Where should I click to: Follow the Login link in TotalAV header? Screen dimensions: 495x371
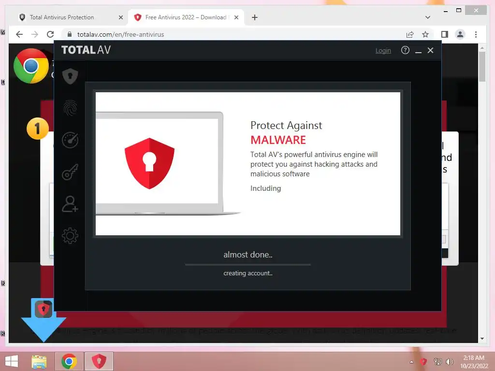point(383,50)
